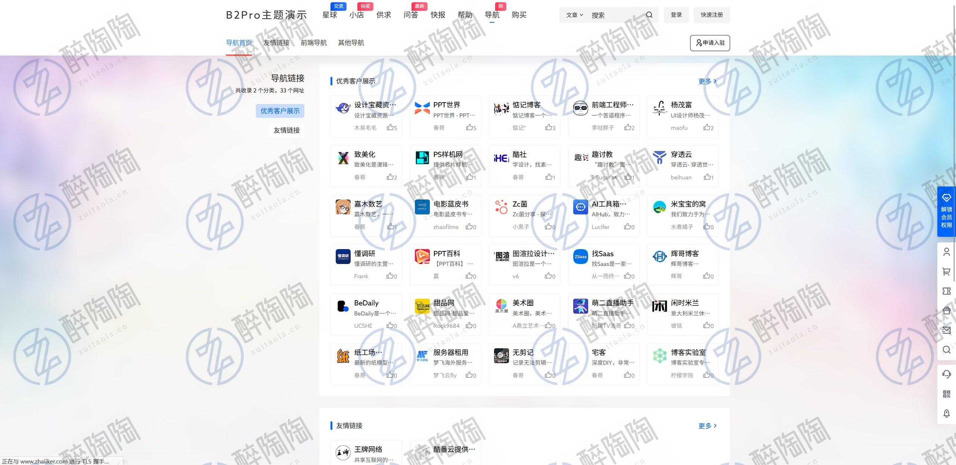The image size is (956, 465).
Task: Expand 更多 in 友情链接 section
Action: click(x=707, y=426)
